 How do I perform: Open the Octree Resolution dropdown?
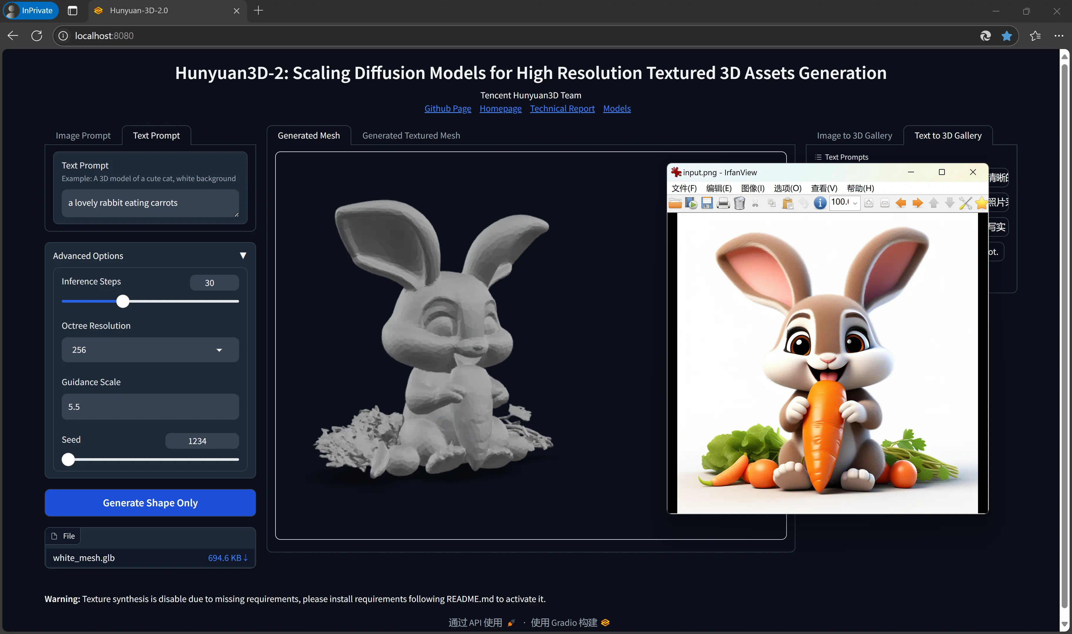[x=150, y=350]
